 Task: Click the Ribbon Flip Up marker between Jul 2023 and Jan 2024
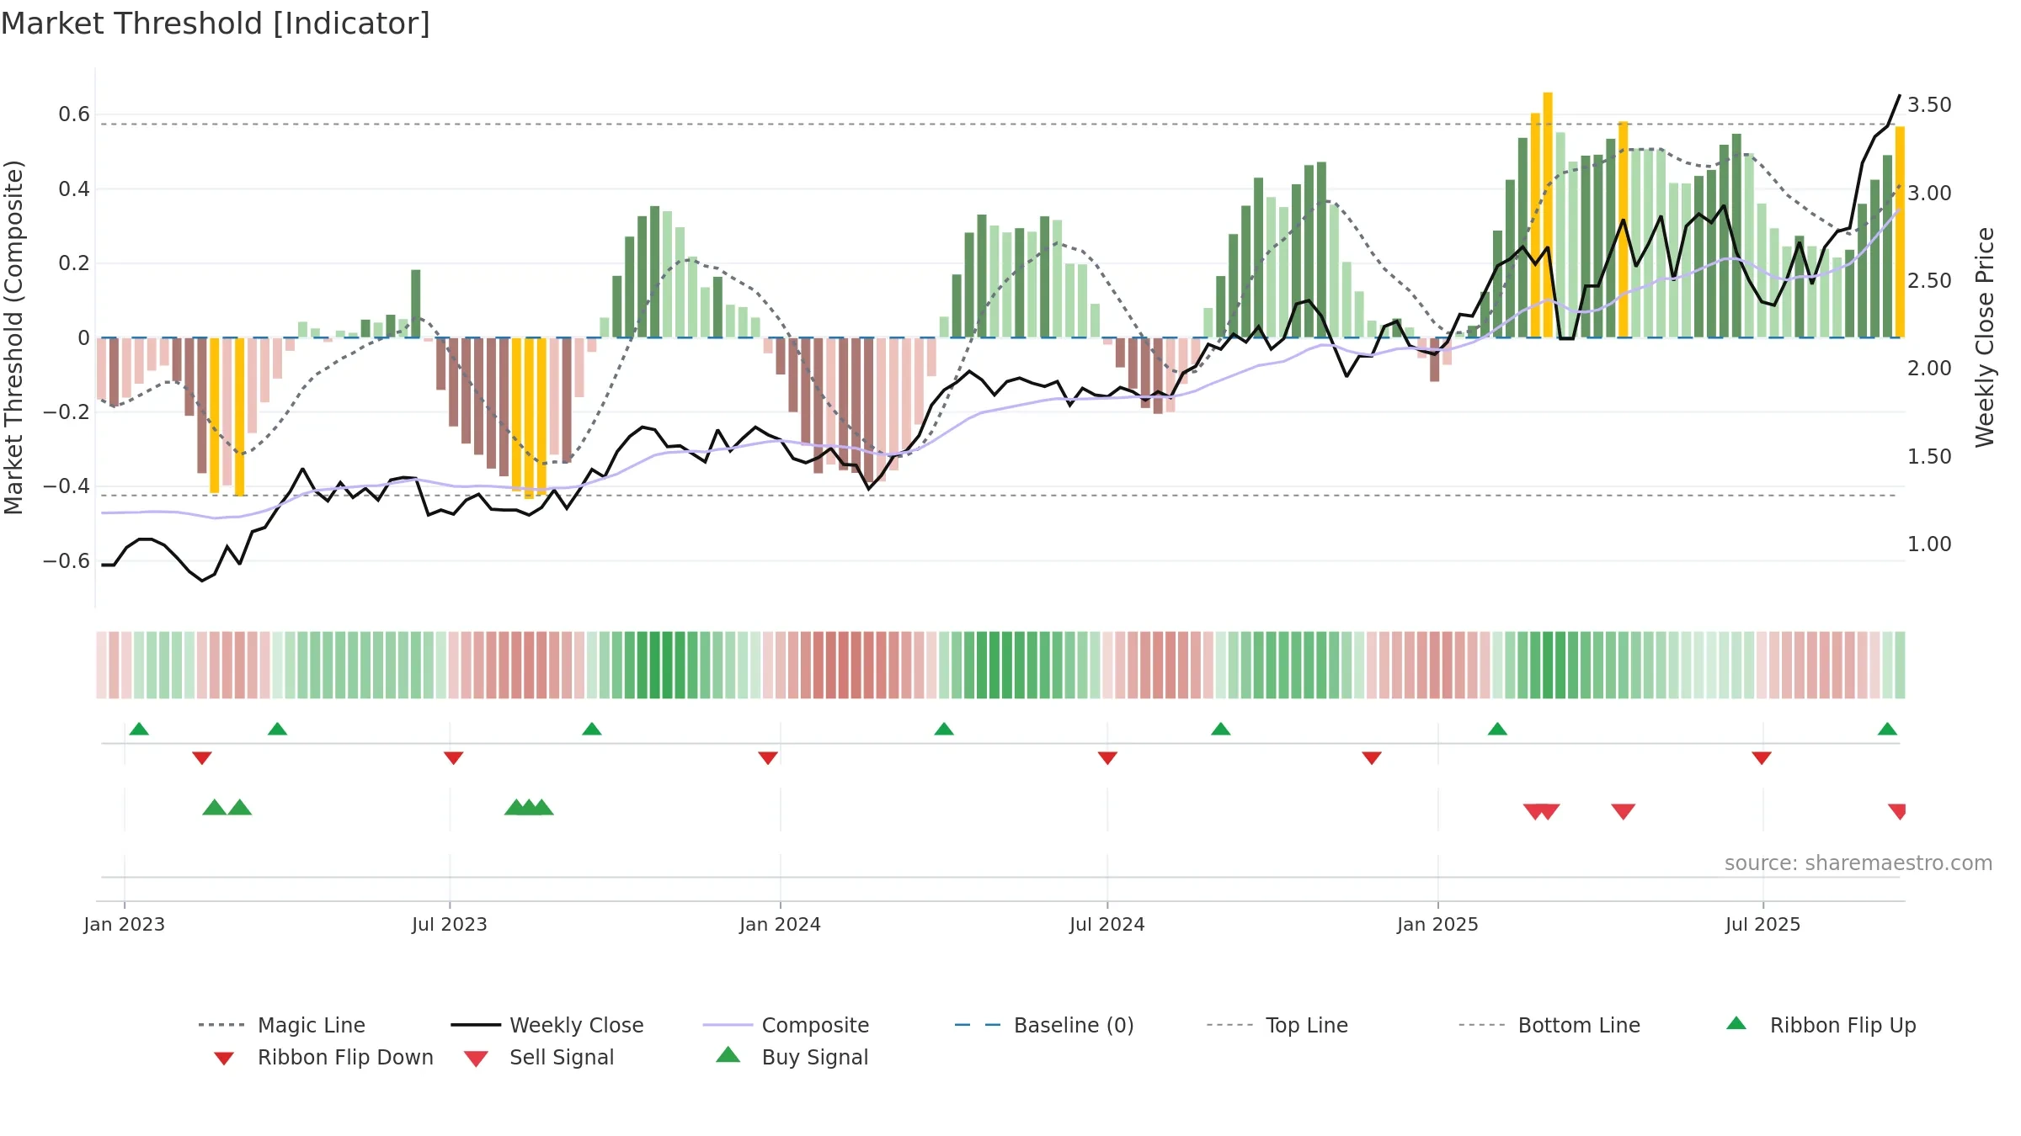[x=592, y=729]
